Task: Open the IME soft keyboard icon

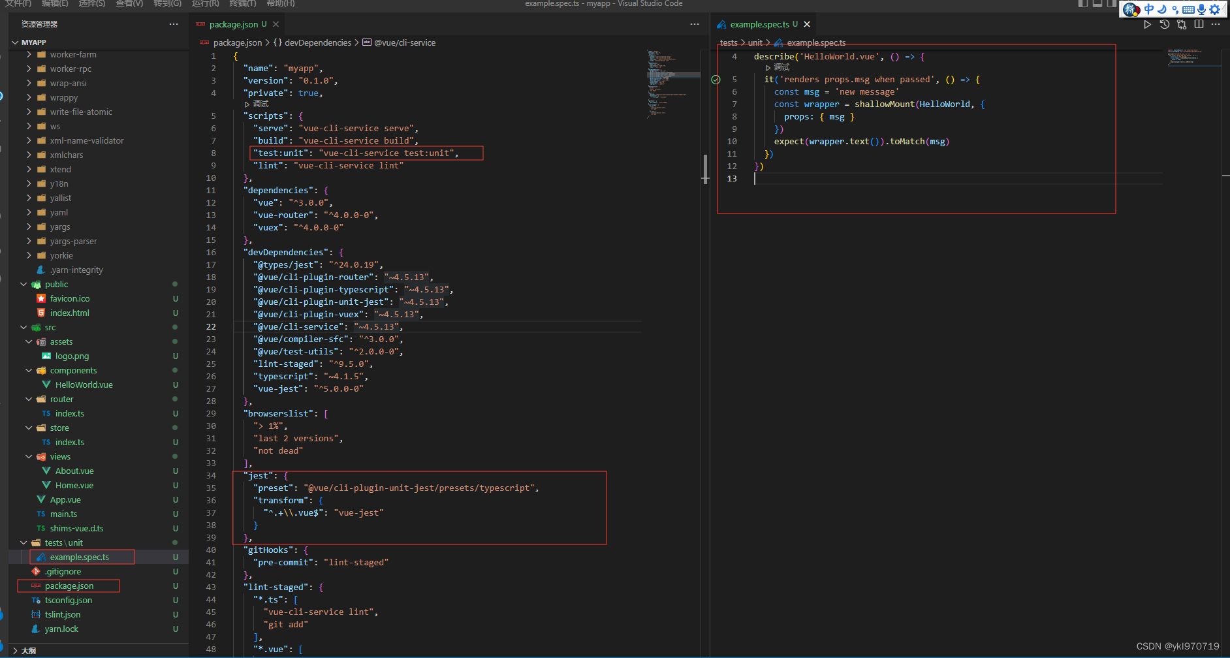Action: click(x=1188, y=9)
